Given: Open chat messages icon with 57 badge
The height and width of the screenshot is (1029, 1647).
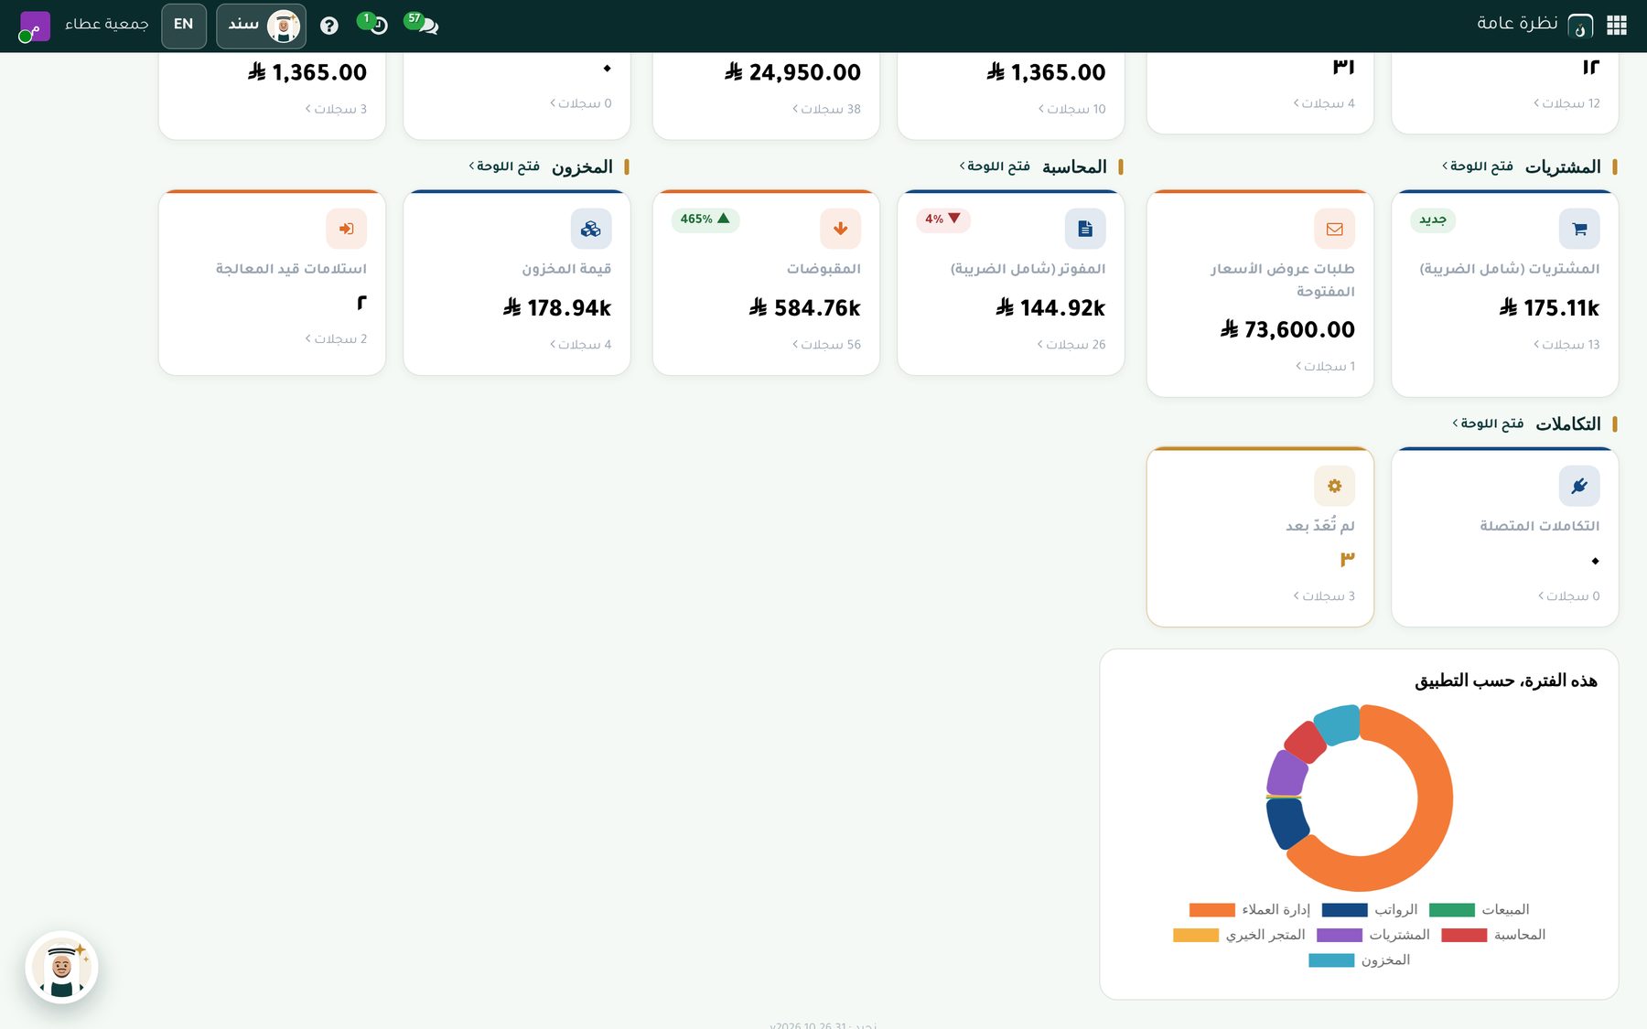Looking at the screenshot, I should [x=422, y=24].
